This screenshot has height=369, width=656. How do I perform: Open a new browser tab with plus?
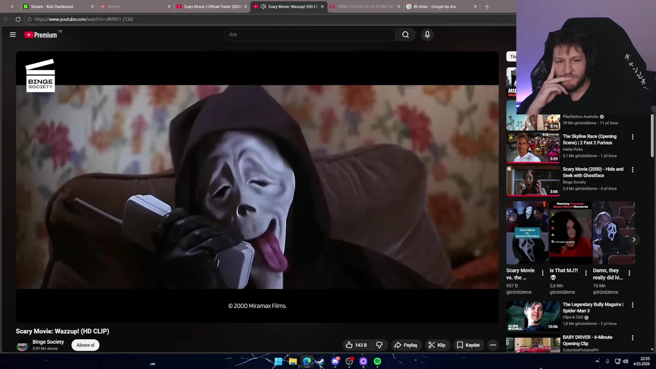pos(487,7)
